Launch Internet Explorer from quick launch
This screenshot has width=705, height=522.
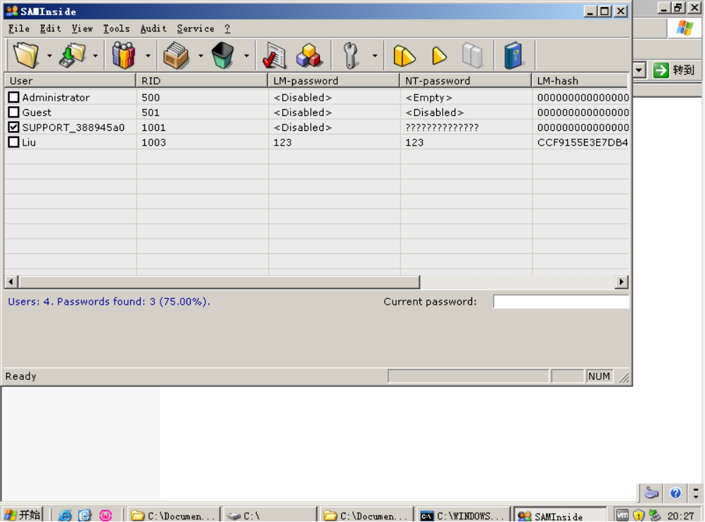65,515
